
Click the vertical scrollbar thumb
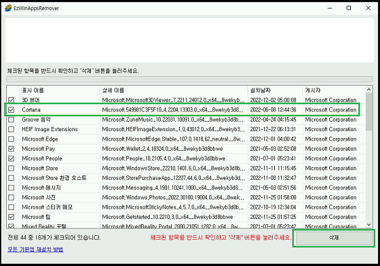click(x=369, y=112)
